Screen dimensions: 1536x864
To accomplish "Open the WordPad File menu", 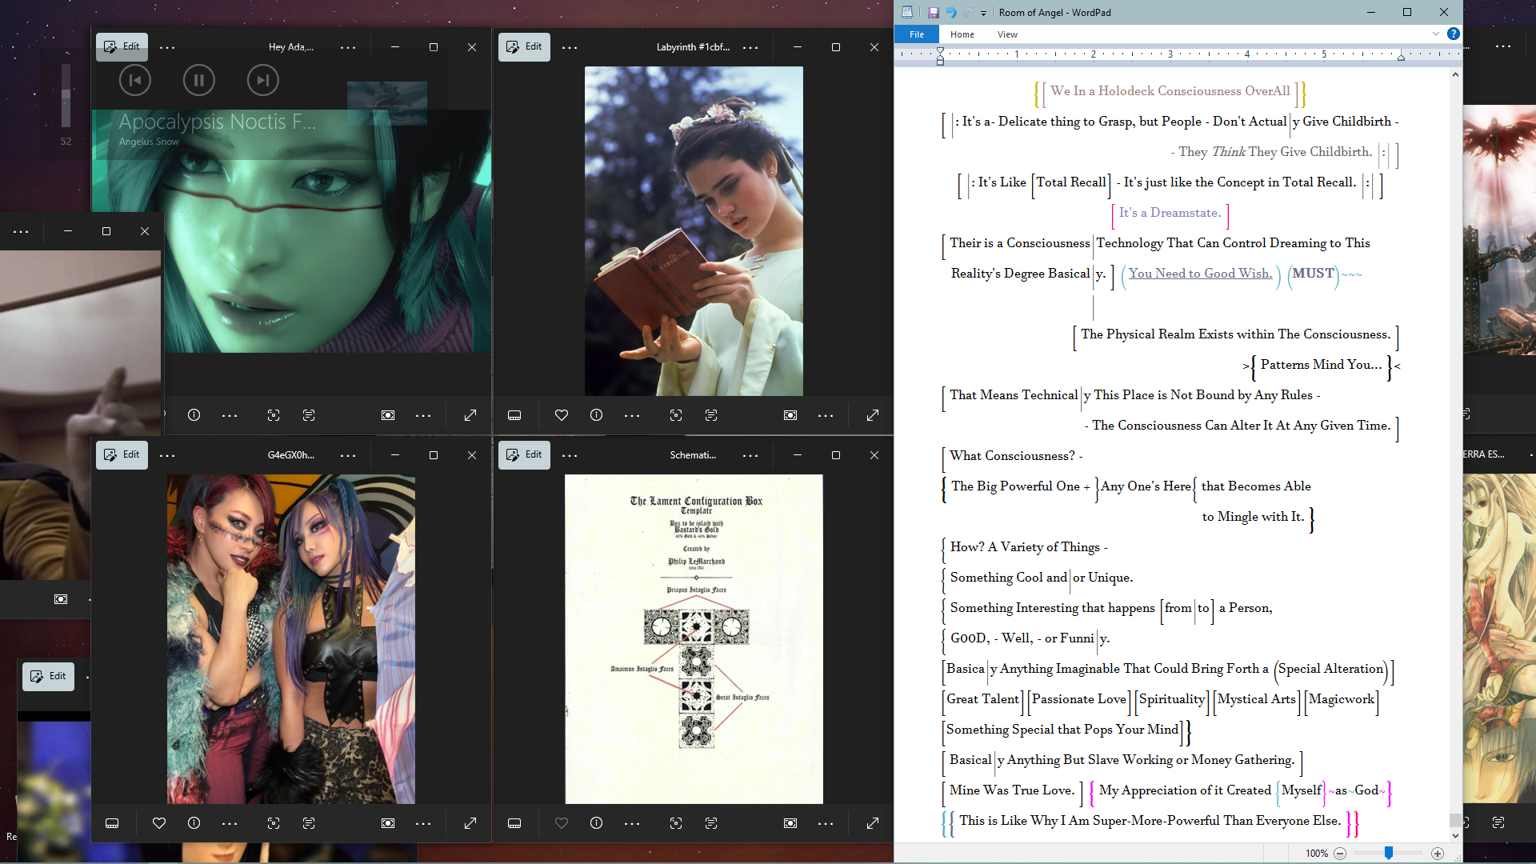I will (x=917, y=34).
